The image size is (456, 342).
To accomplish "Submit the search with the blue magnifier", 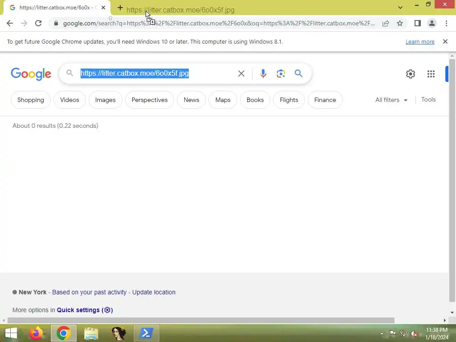I will pyautogui.click(x=299, y=73).
